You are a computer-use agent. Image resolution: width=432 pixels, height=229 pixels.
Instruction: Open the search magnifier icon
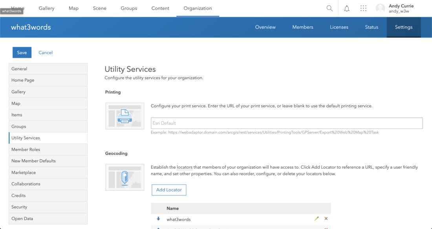[329, 8]
